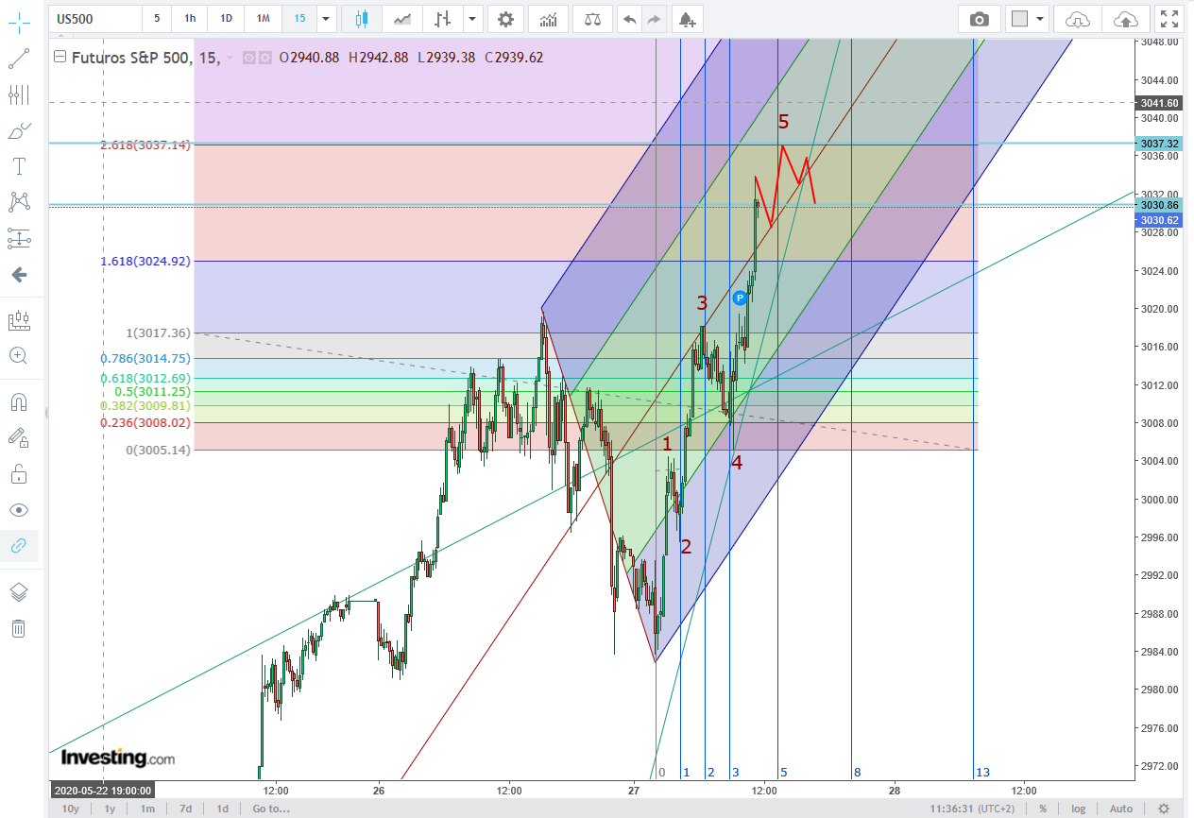Image resolution: width=1194 pixels, height=818 pixels.
Task: Remove all drawings with trash icon
Action: (19, 628)
